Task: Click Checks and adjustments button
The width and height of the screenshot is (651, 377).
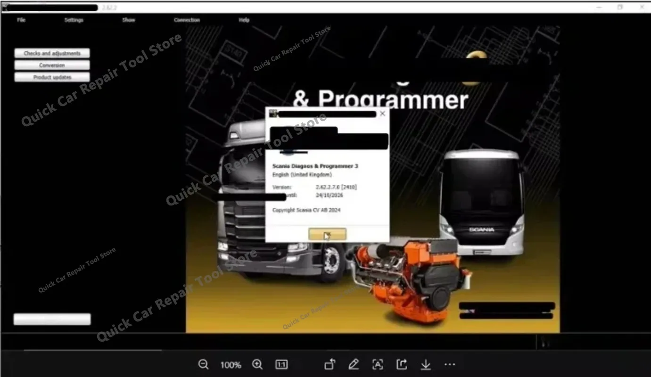Action: click(52, 53)
